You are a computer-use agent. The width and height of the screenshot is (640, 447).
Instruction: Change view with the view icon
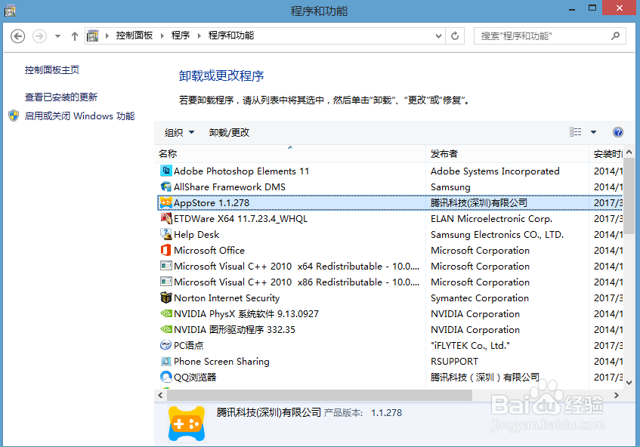coord(576,131)
